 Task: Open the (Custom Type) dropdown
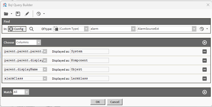[x=86, y=29]
